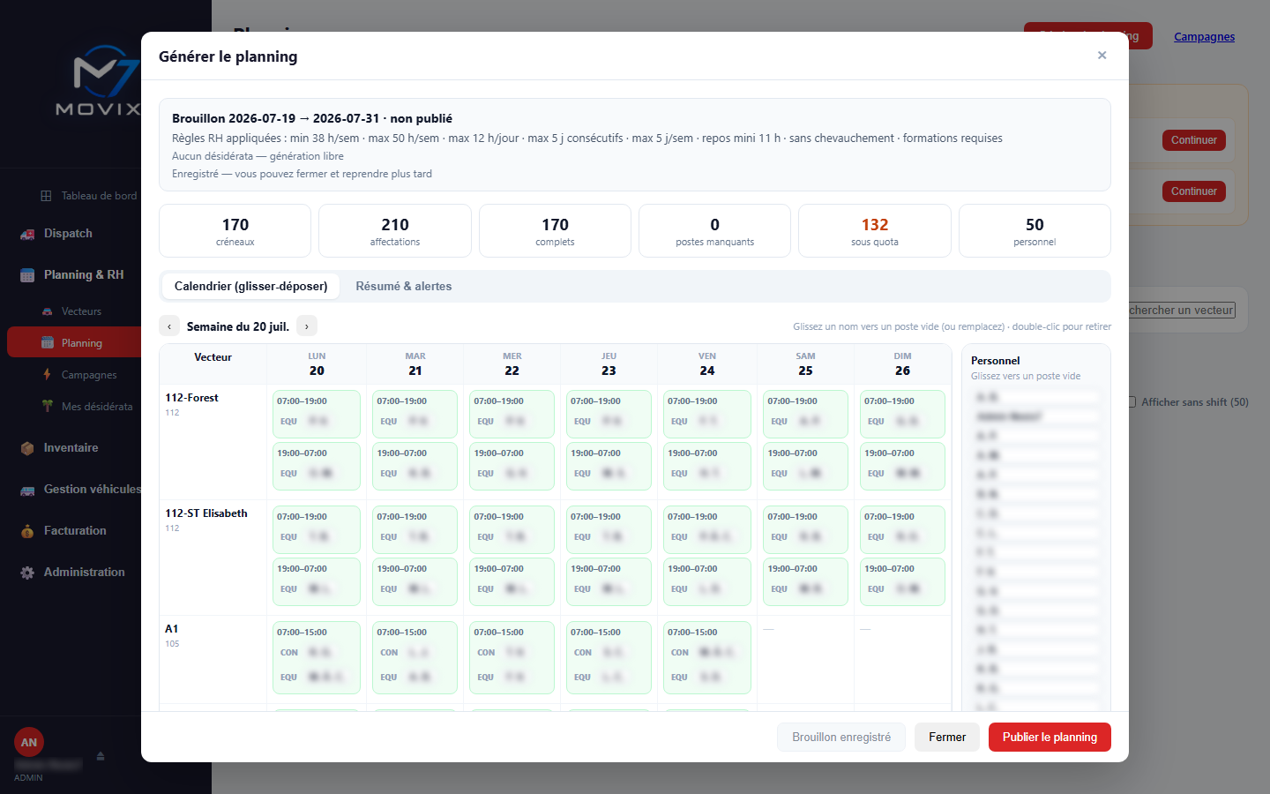
Task: Open Tableau de bord sidebar icon
Action: [x=46, y=196]
